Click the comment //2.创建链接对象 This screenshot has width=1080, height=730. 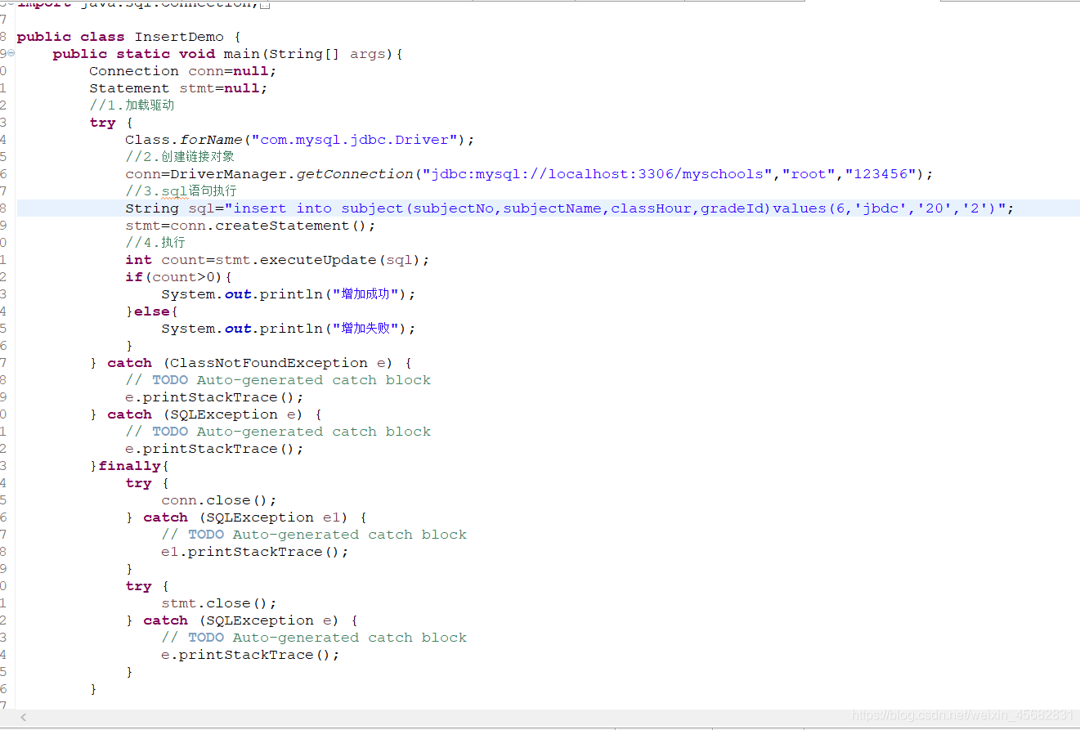pos(180,157)
